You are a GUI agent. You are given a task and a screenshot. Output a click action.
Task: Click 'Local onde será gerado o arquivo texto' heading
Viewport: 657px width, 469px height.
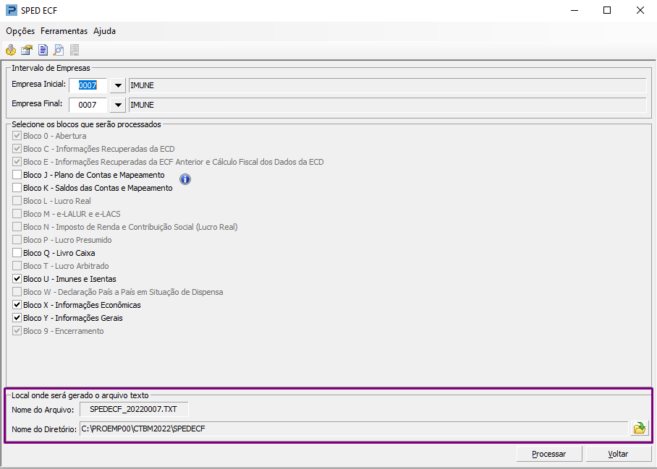80,395
